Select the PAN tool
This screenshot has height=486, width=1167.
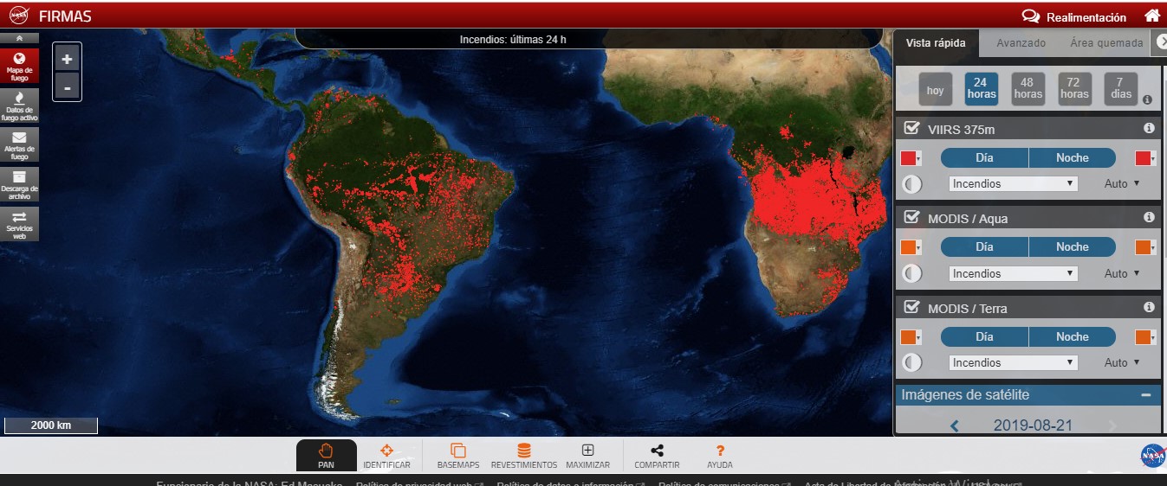326,456
